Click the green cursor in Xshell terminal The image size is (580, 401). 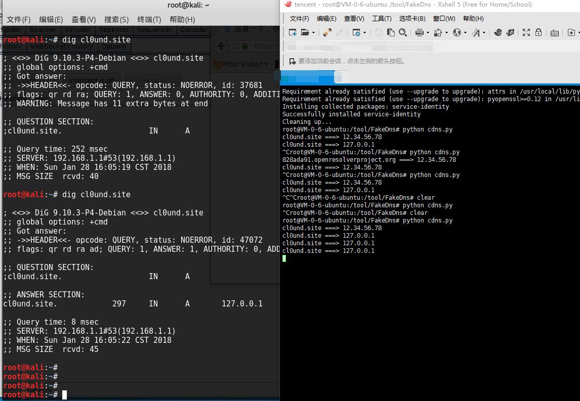coord(284,258)
